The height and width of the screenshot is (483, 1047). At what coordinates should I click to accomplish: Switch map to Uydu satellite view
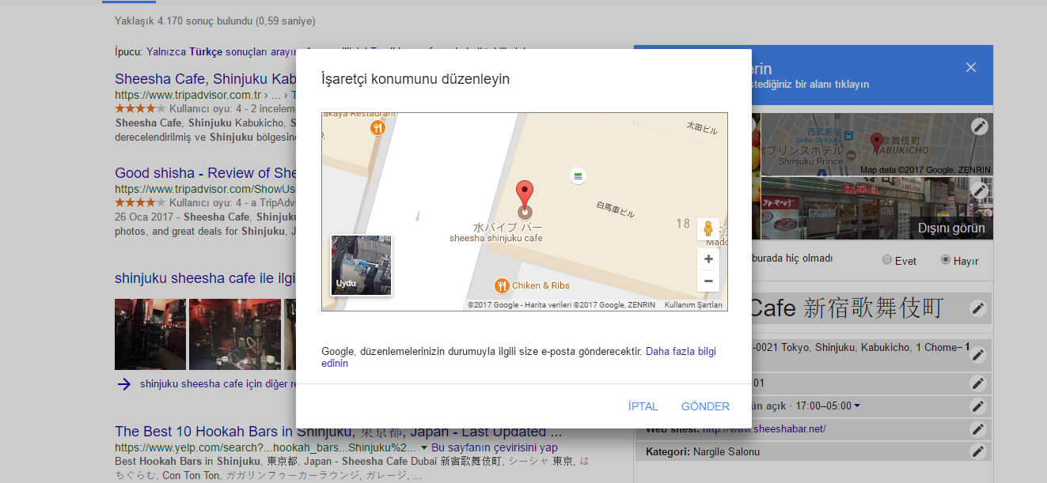coord(361,265)
